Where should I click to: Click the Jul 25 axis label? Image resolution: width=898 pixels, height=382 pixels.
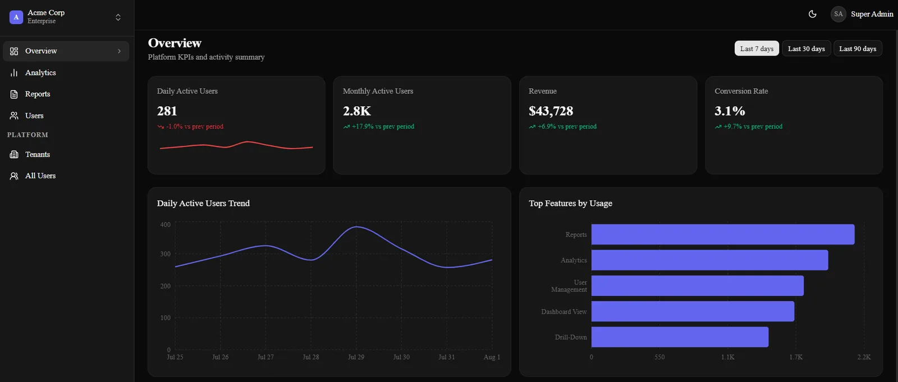click(x=175, y=357)
